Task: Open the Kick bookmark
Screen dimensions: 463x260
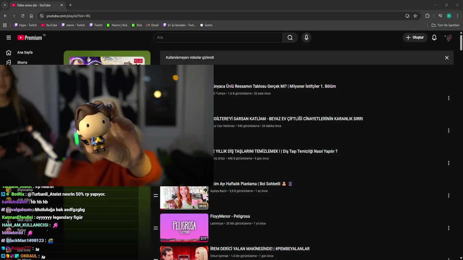Action: pyautogui.click(x=136, y=25)
